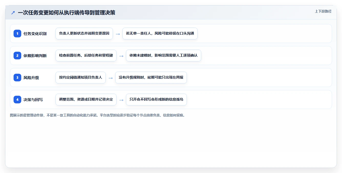Image resolution: width=342 pixels, height=173 pixels.
Task: Click the box 调整范围、资源或日期并记录决定
Action: click(86, 100)
